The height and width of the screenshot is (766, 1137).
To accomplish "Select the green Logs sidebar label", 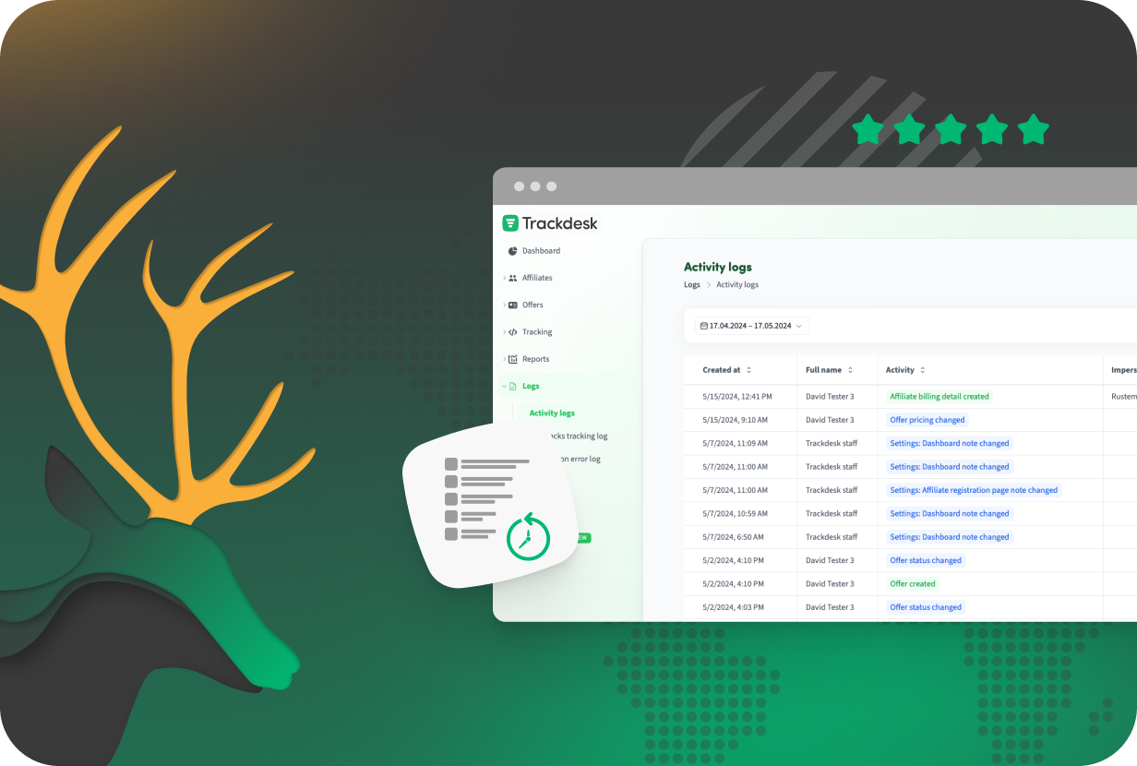I will click(531, 386).
